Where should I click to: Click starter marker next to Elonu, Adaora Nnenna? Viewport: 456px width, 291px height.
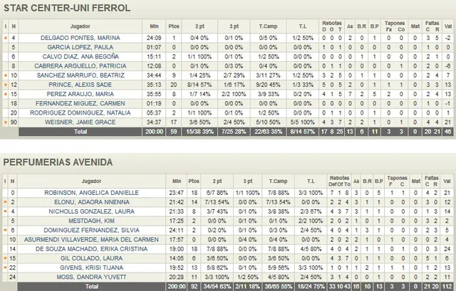[5, 202]
